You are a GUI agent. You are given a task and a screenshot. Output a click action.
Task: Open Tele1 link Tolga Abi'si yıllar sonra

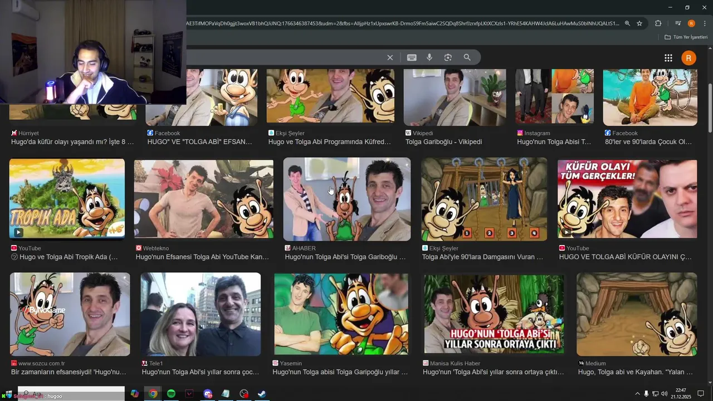[x=201, y=372]
